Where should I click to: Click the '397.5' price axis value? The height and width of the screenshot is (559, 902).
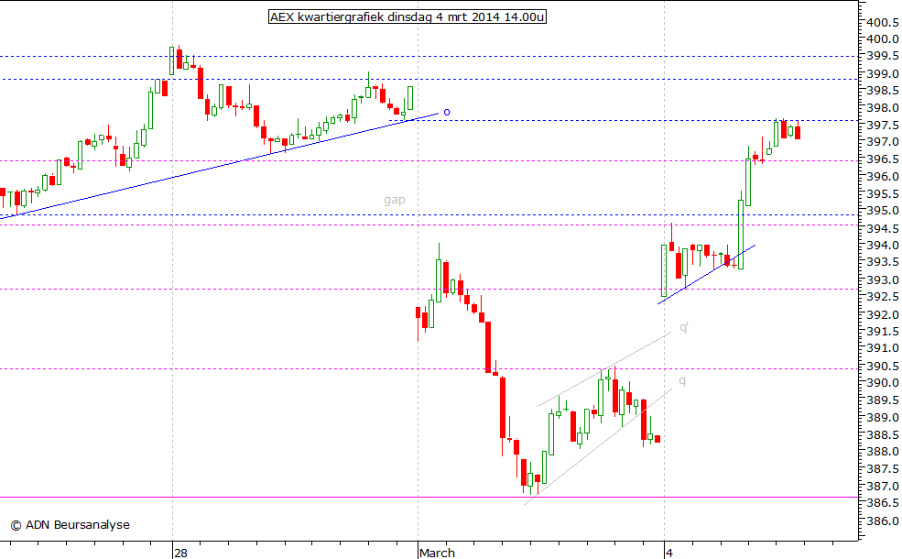click(x=883, y=125)
